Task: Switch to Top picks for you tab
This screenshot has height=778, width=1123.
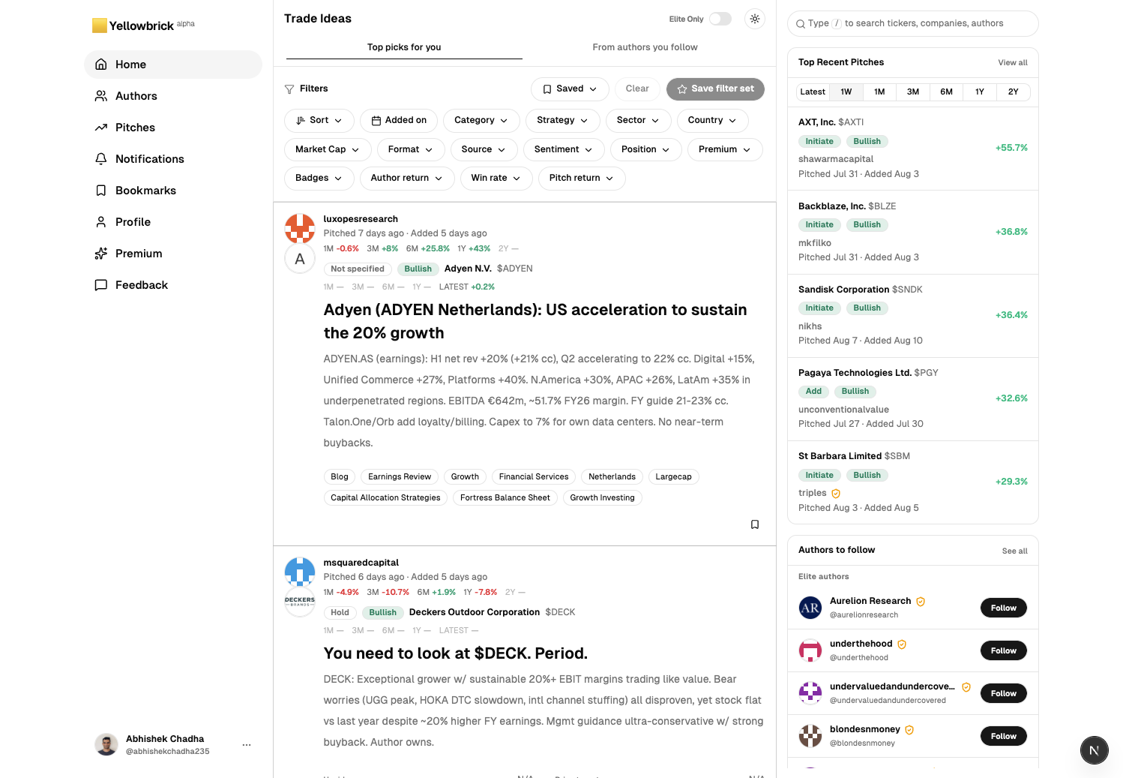Action: (x=404, y=47)
